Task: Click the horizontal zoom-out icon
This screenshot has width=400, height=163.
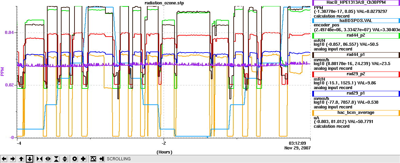Action: 48,159
